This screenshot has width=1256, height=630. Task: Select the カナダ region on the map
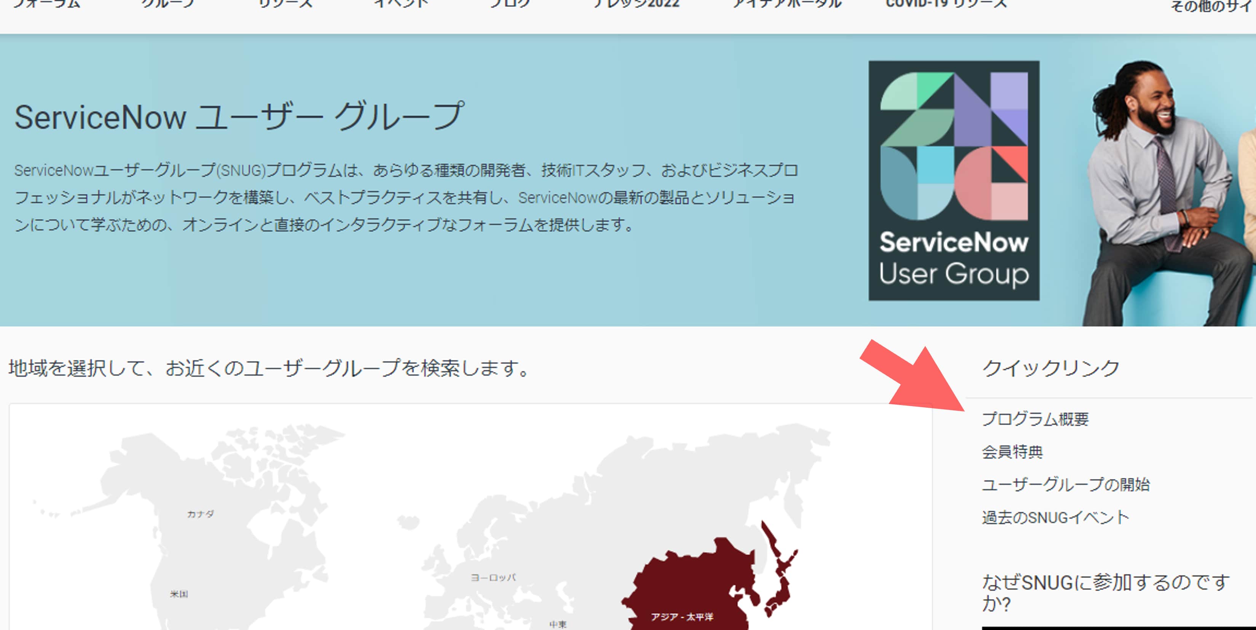pos(201,514)
